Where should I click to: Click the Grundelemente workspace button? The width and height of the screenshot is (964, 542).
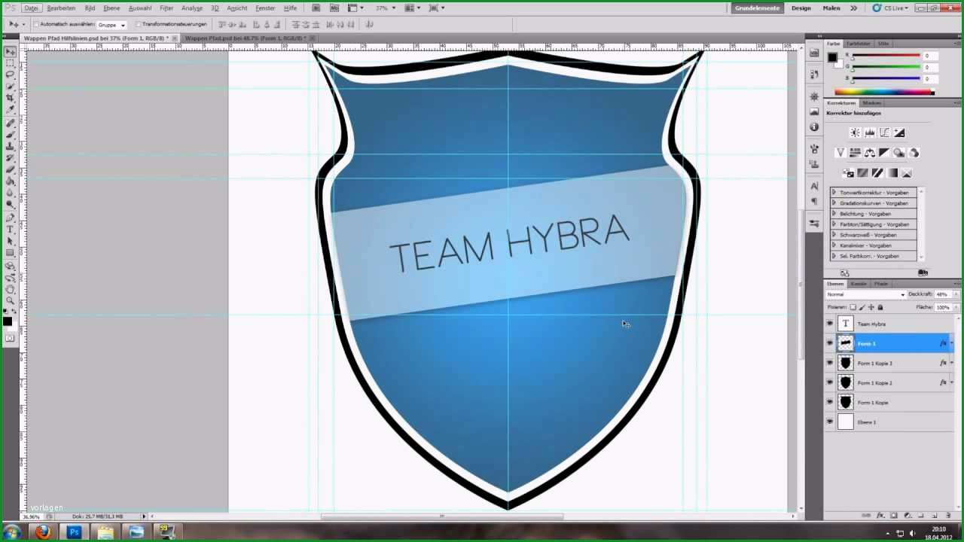click(x=757, y=8)
